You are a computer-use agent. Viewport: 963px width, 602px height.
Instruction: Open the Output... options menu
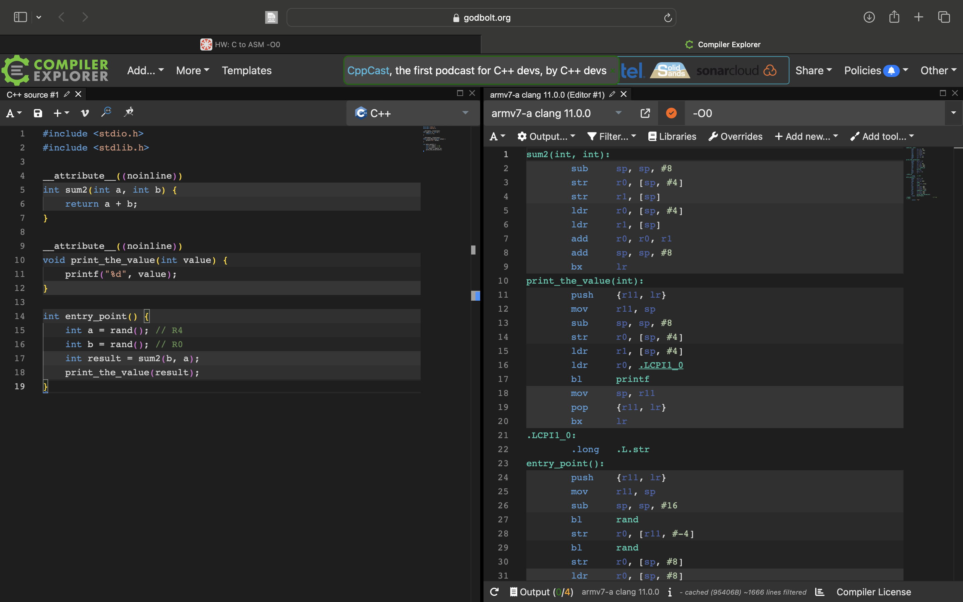click(546, 136)
